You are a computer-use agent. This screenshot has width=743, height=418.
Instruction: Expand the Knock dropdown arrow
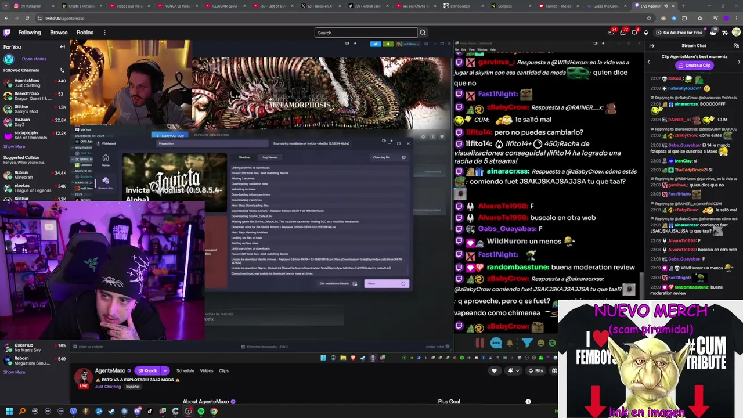click(165, 370)
